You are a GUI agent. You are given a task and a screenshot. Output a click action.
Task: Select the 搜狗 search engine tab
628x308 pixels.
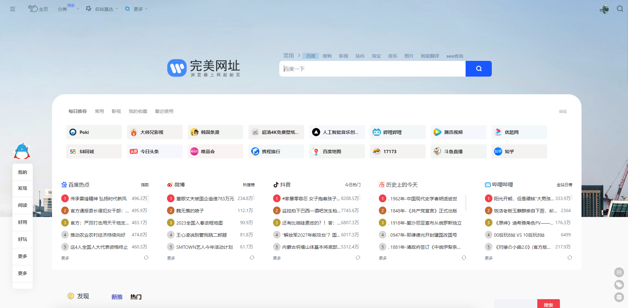[x=327, y=56]
